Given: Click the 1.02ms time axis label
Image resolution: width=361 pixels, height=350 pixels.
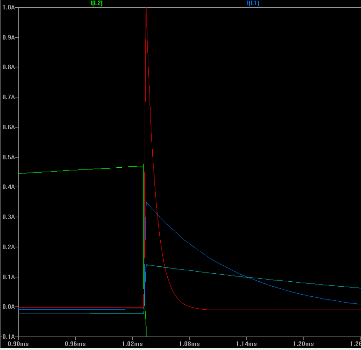Looking at the screenshot, I should (133, 344).
